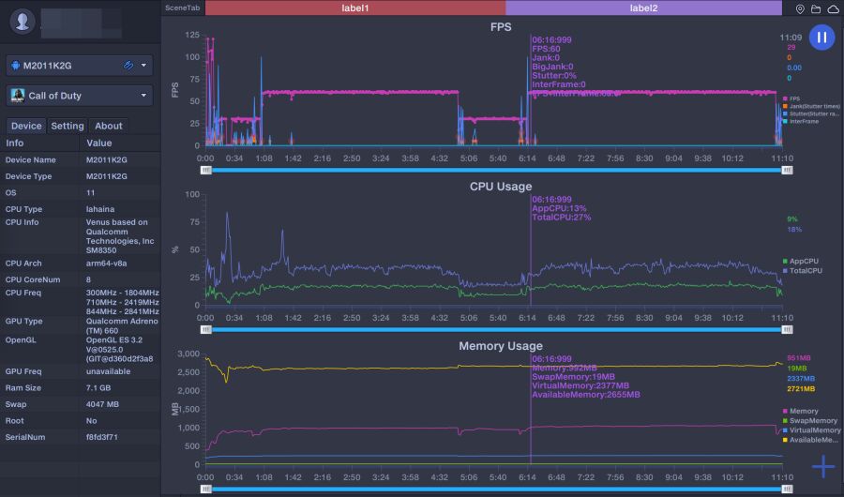The image size is (844, 497).
Task: Toggle the SwapMemory legend series
Action: (810, 420)
